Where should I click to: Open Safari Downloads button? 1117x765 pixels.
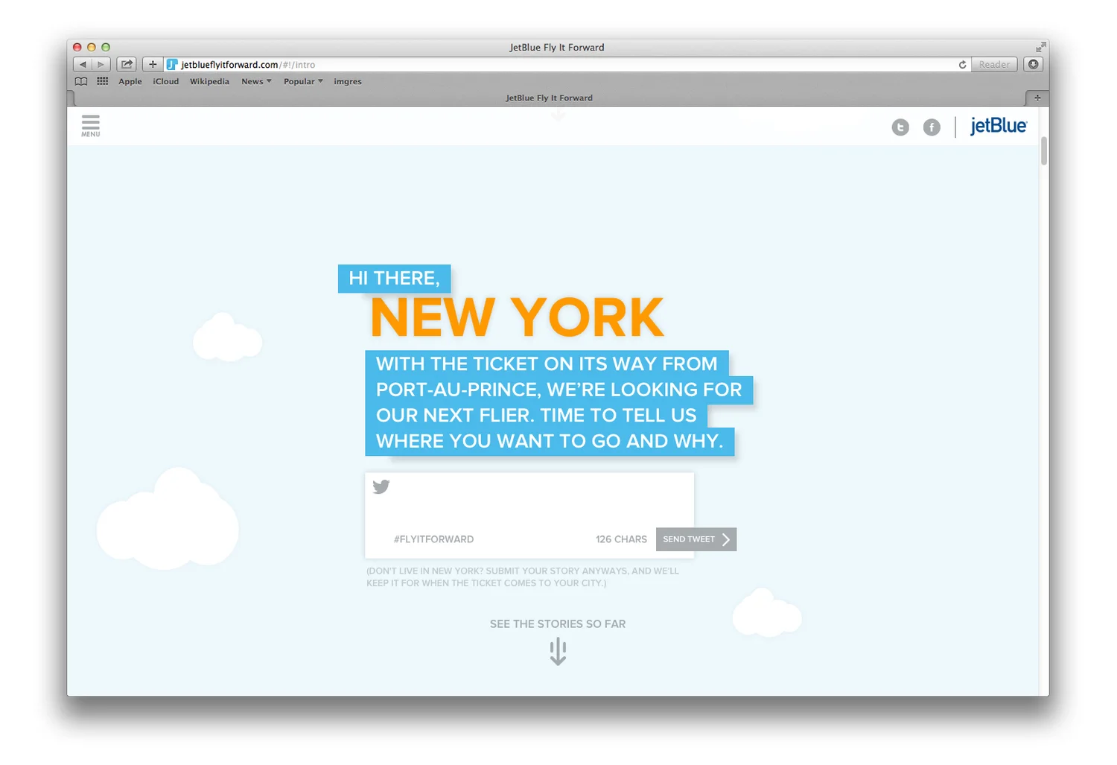coord(1033,65)
